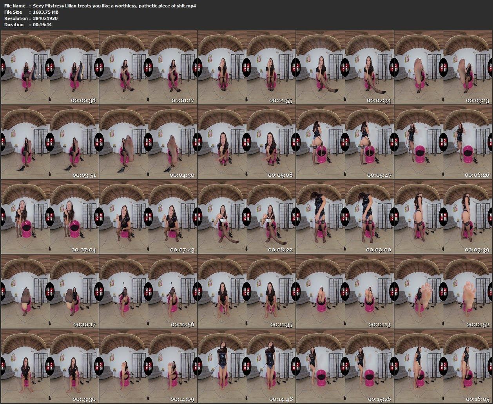Select the frame at 00:13:30
This screenshot has width=493, height=404.
(49, 366)
